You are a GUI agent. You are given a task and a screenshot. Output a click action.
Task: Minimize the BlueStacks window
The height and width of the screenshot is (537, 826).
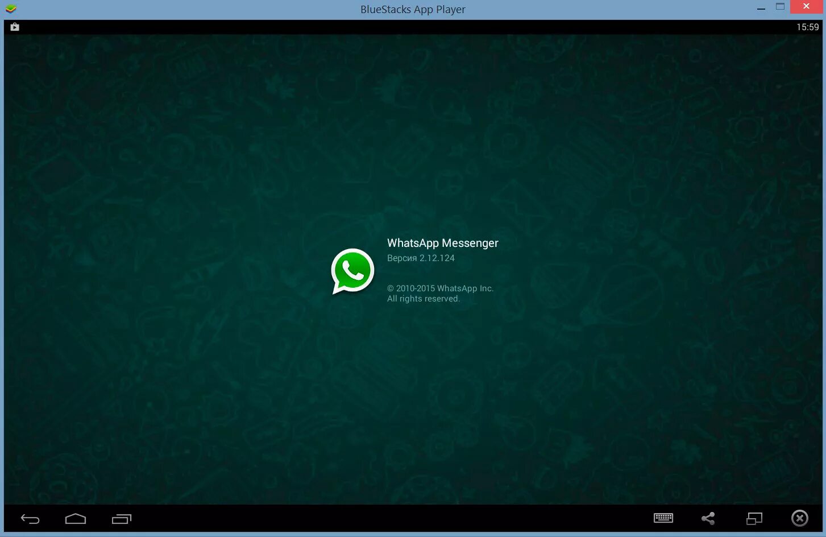coord(761,7)
